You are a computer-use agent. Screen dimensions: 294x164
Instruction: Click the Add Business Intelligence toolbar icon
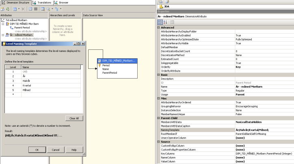[2, 9]
